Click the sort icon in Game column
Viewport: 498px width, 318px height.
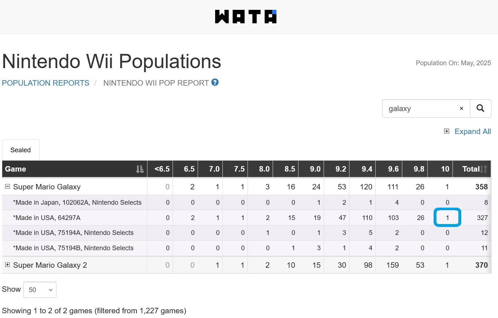coord(140,169)
